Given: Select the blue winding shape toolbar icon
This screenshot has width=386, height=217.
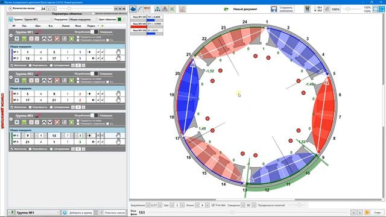Looking at the screenshot, I should pos(133,9).
